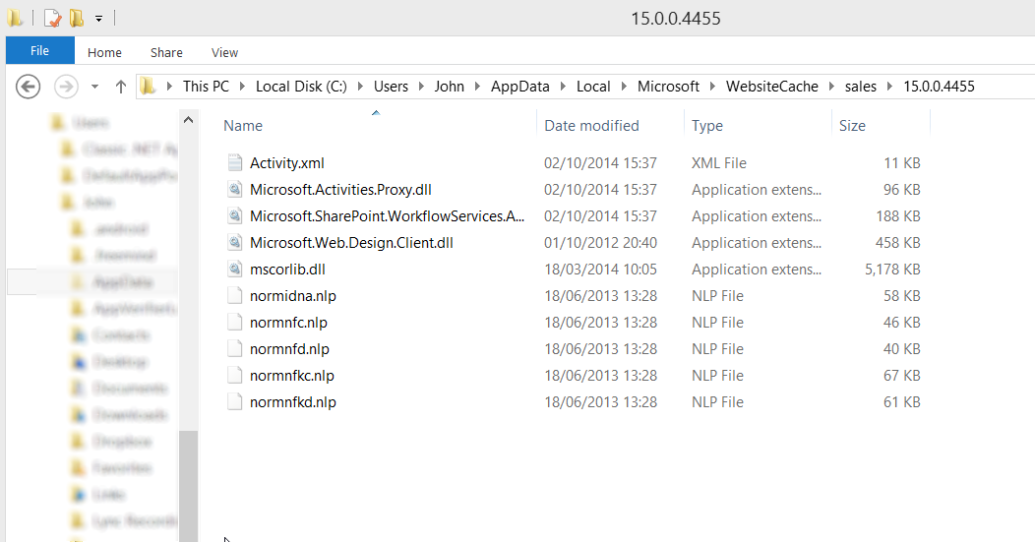Navigate to sales in breadcrumb
Screen dimensions: 1035x542
pyautogui.click(x=860, y=87)
